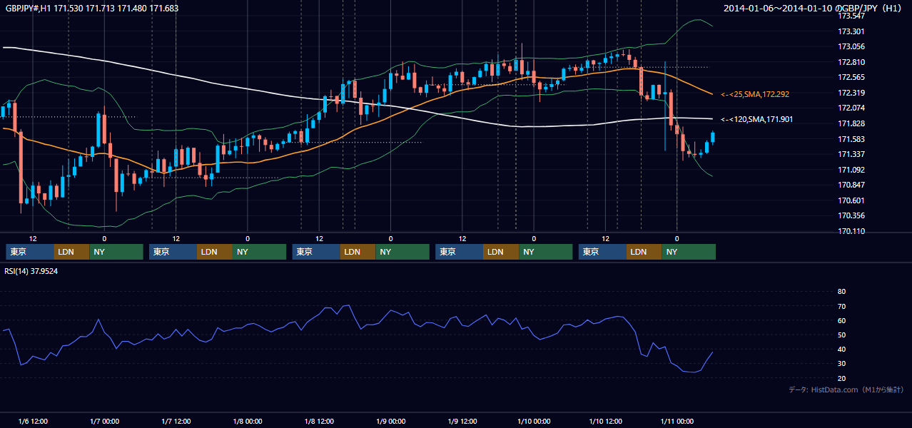Click the leftmost LDN session block

click(71, 252)
